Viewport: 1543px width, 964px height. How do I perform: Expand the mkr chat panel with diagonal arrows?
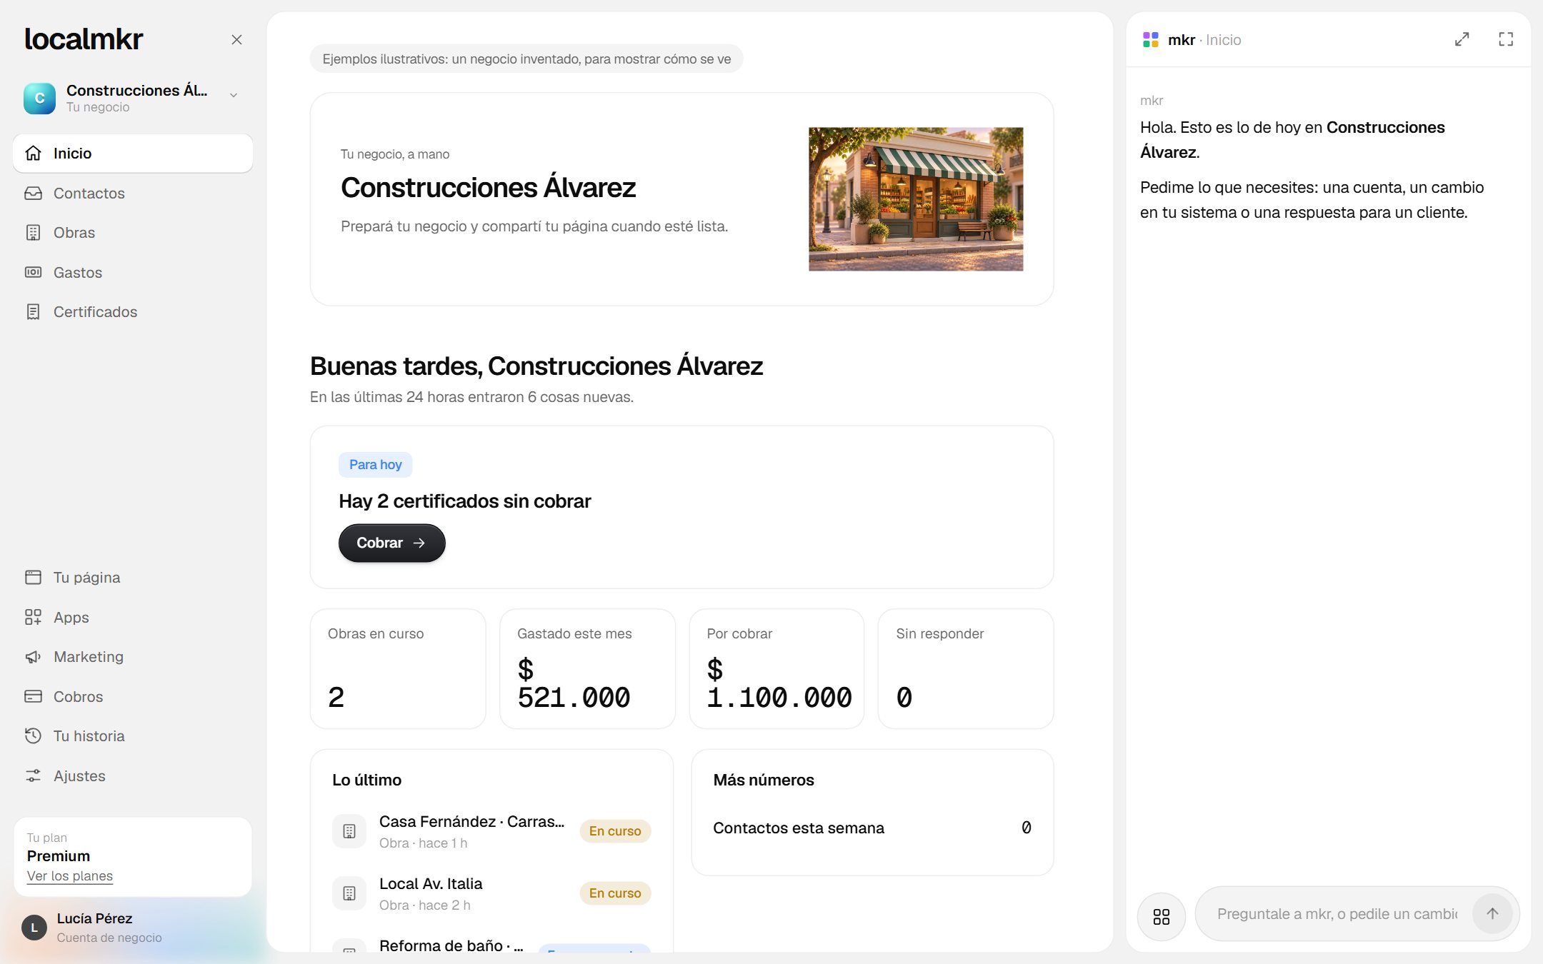1462,40
